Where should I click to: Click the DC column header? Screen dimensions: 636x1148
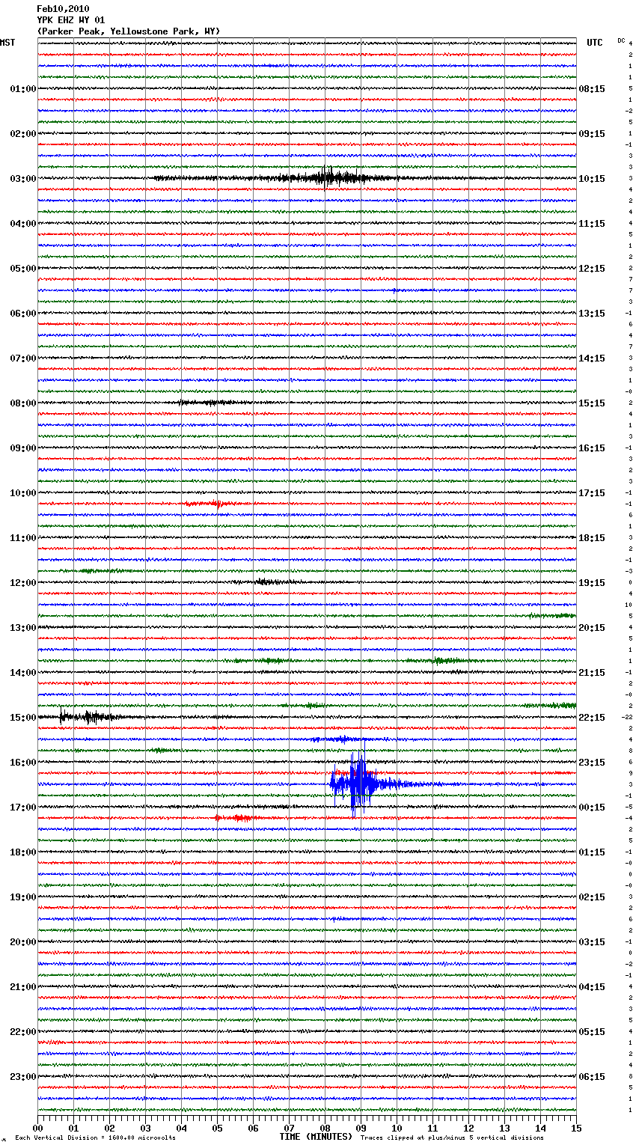(x=621, y=40)
